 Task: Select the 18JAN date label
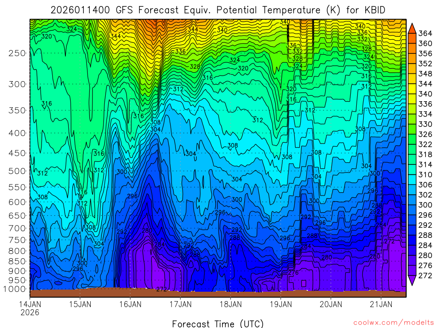pos(231,304)
